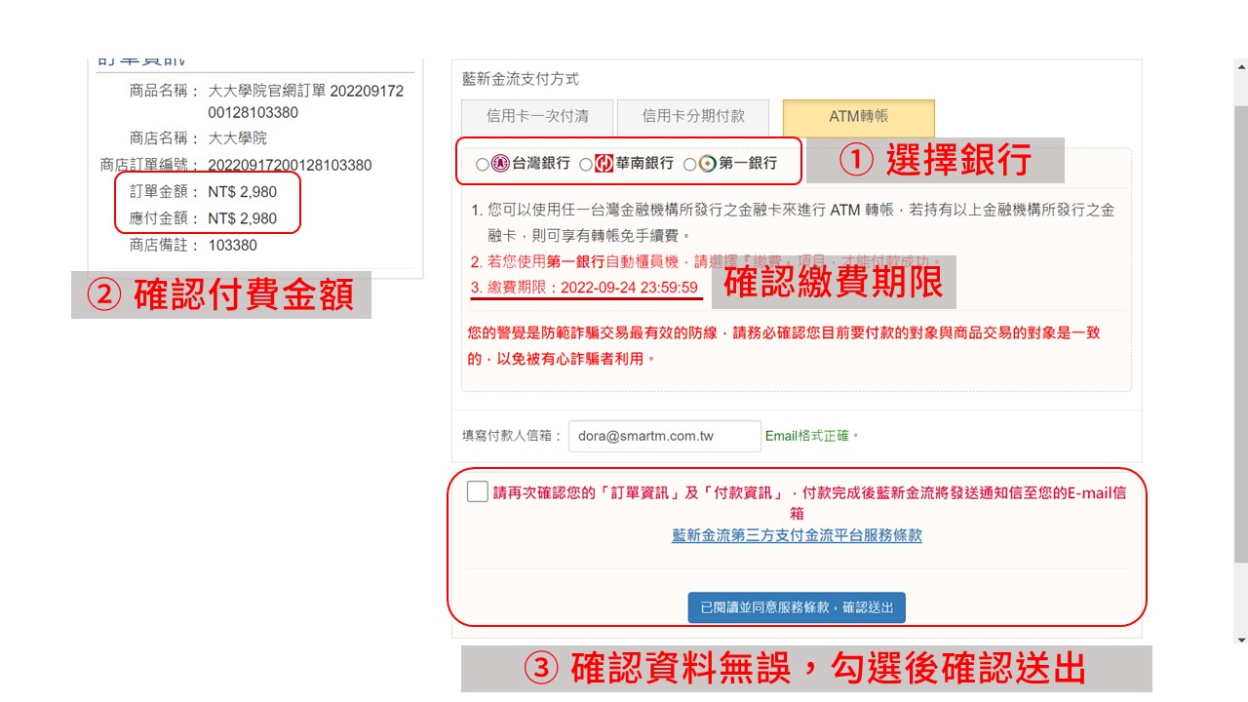The width and height of the screenshot is (1248, 702).
Task: Click the 訂單金額 NT$ 2,980 value
Action: (242, 192)
